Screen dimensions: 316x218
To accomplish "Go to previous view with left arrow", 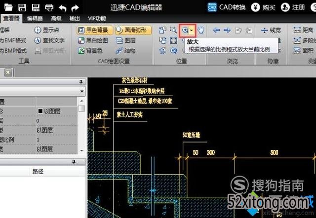I will (216, 31).
